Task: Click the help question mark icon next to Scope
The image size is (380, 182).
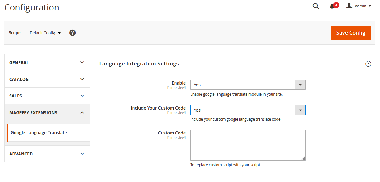Action: click(72, 32)
